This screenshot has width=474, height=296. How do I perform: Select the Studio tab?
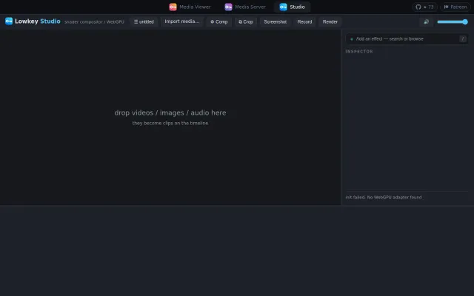point(292,7)
